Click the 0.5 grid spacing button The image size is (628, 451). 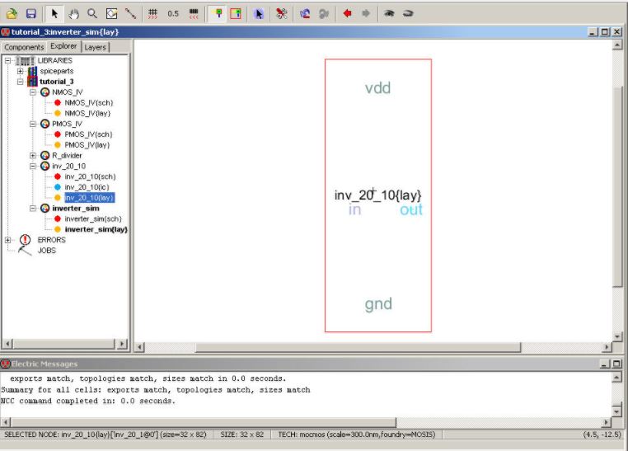172,13
